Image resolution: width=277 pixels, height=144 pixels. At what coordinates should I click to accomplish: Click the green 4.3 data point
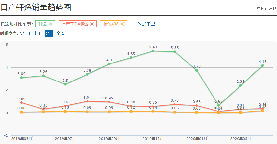point(109,64)
